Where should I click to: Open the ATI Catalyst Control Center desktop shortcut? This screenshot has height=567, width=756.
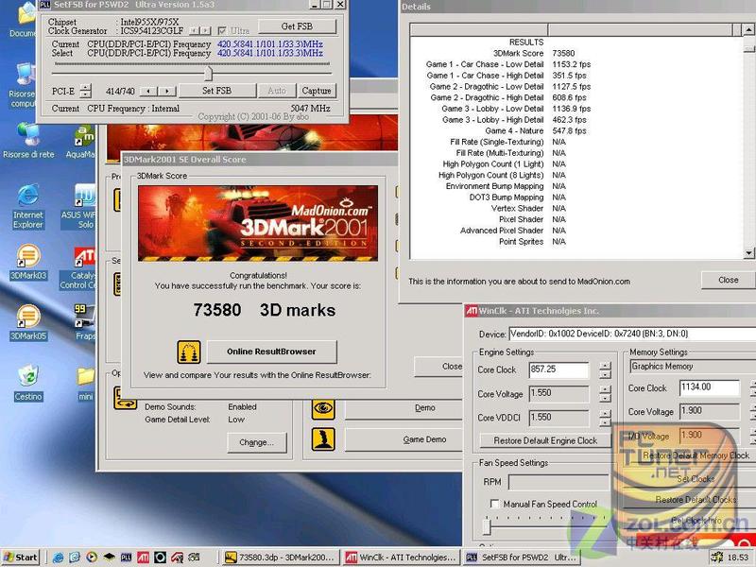[x=79, y=267]
